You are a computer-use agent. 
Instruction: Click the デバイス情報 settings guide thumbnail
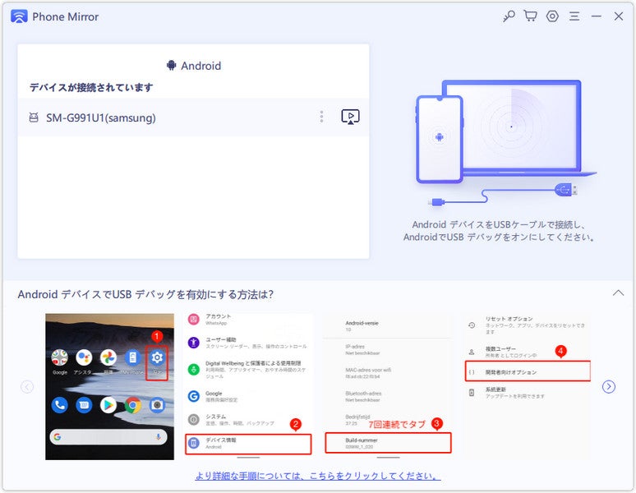point(248,386)
